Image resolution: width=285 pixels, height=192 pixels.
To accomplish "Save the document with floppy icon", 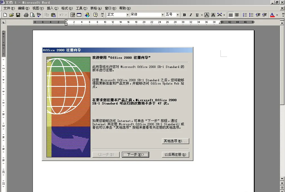I will (18, 15).
